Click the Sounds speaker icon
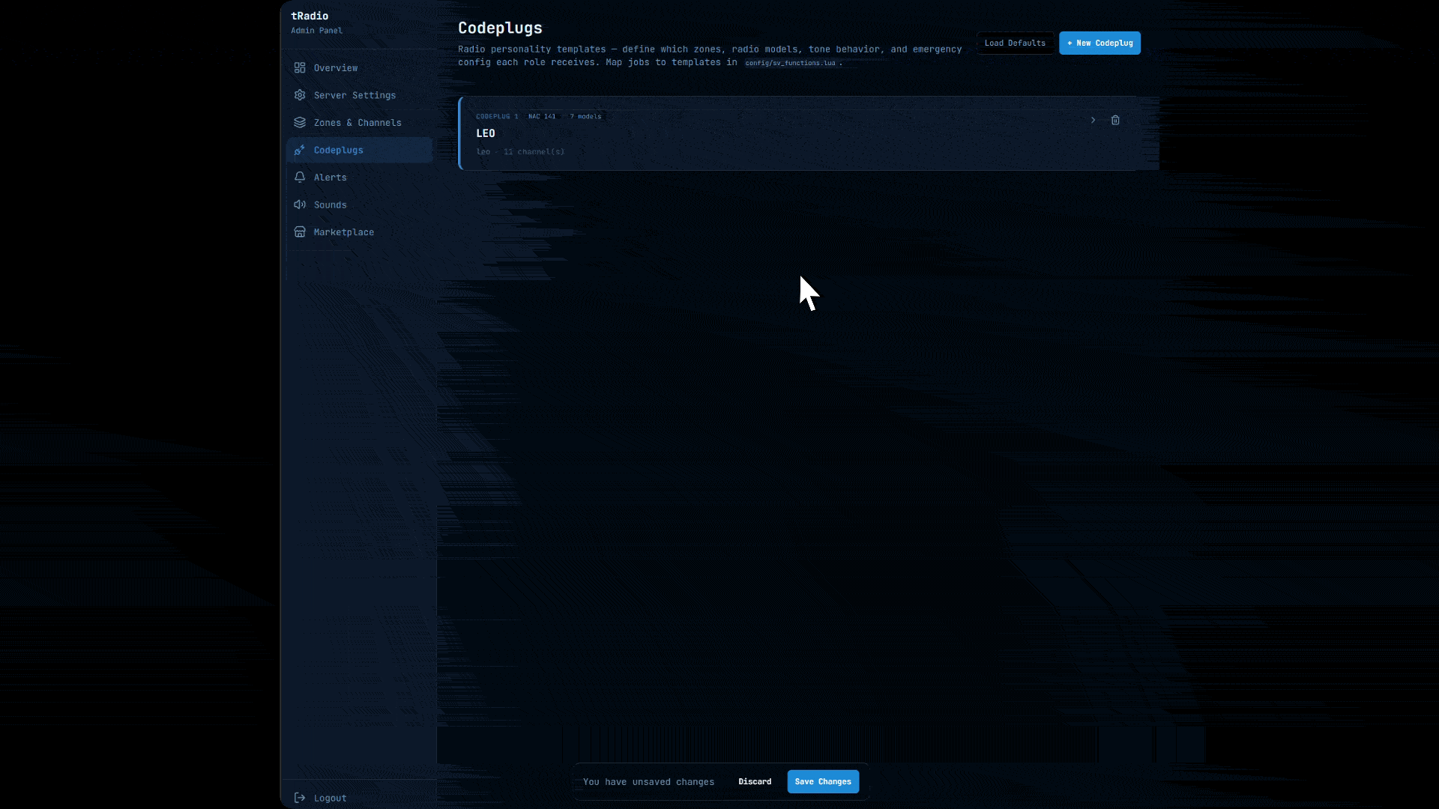The width and height of the screenshot is (1439, 809). 300,204
